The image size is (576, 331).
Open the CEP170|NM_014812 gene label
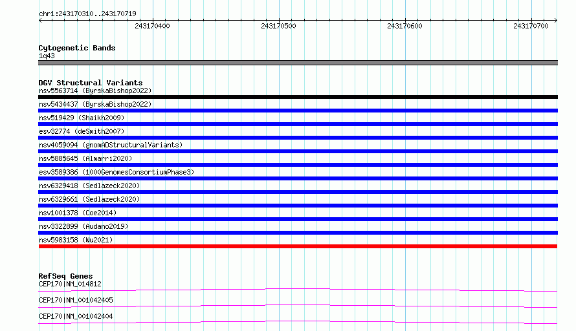(70, 284)
